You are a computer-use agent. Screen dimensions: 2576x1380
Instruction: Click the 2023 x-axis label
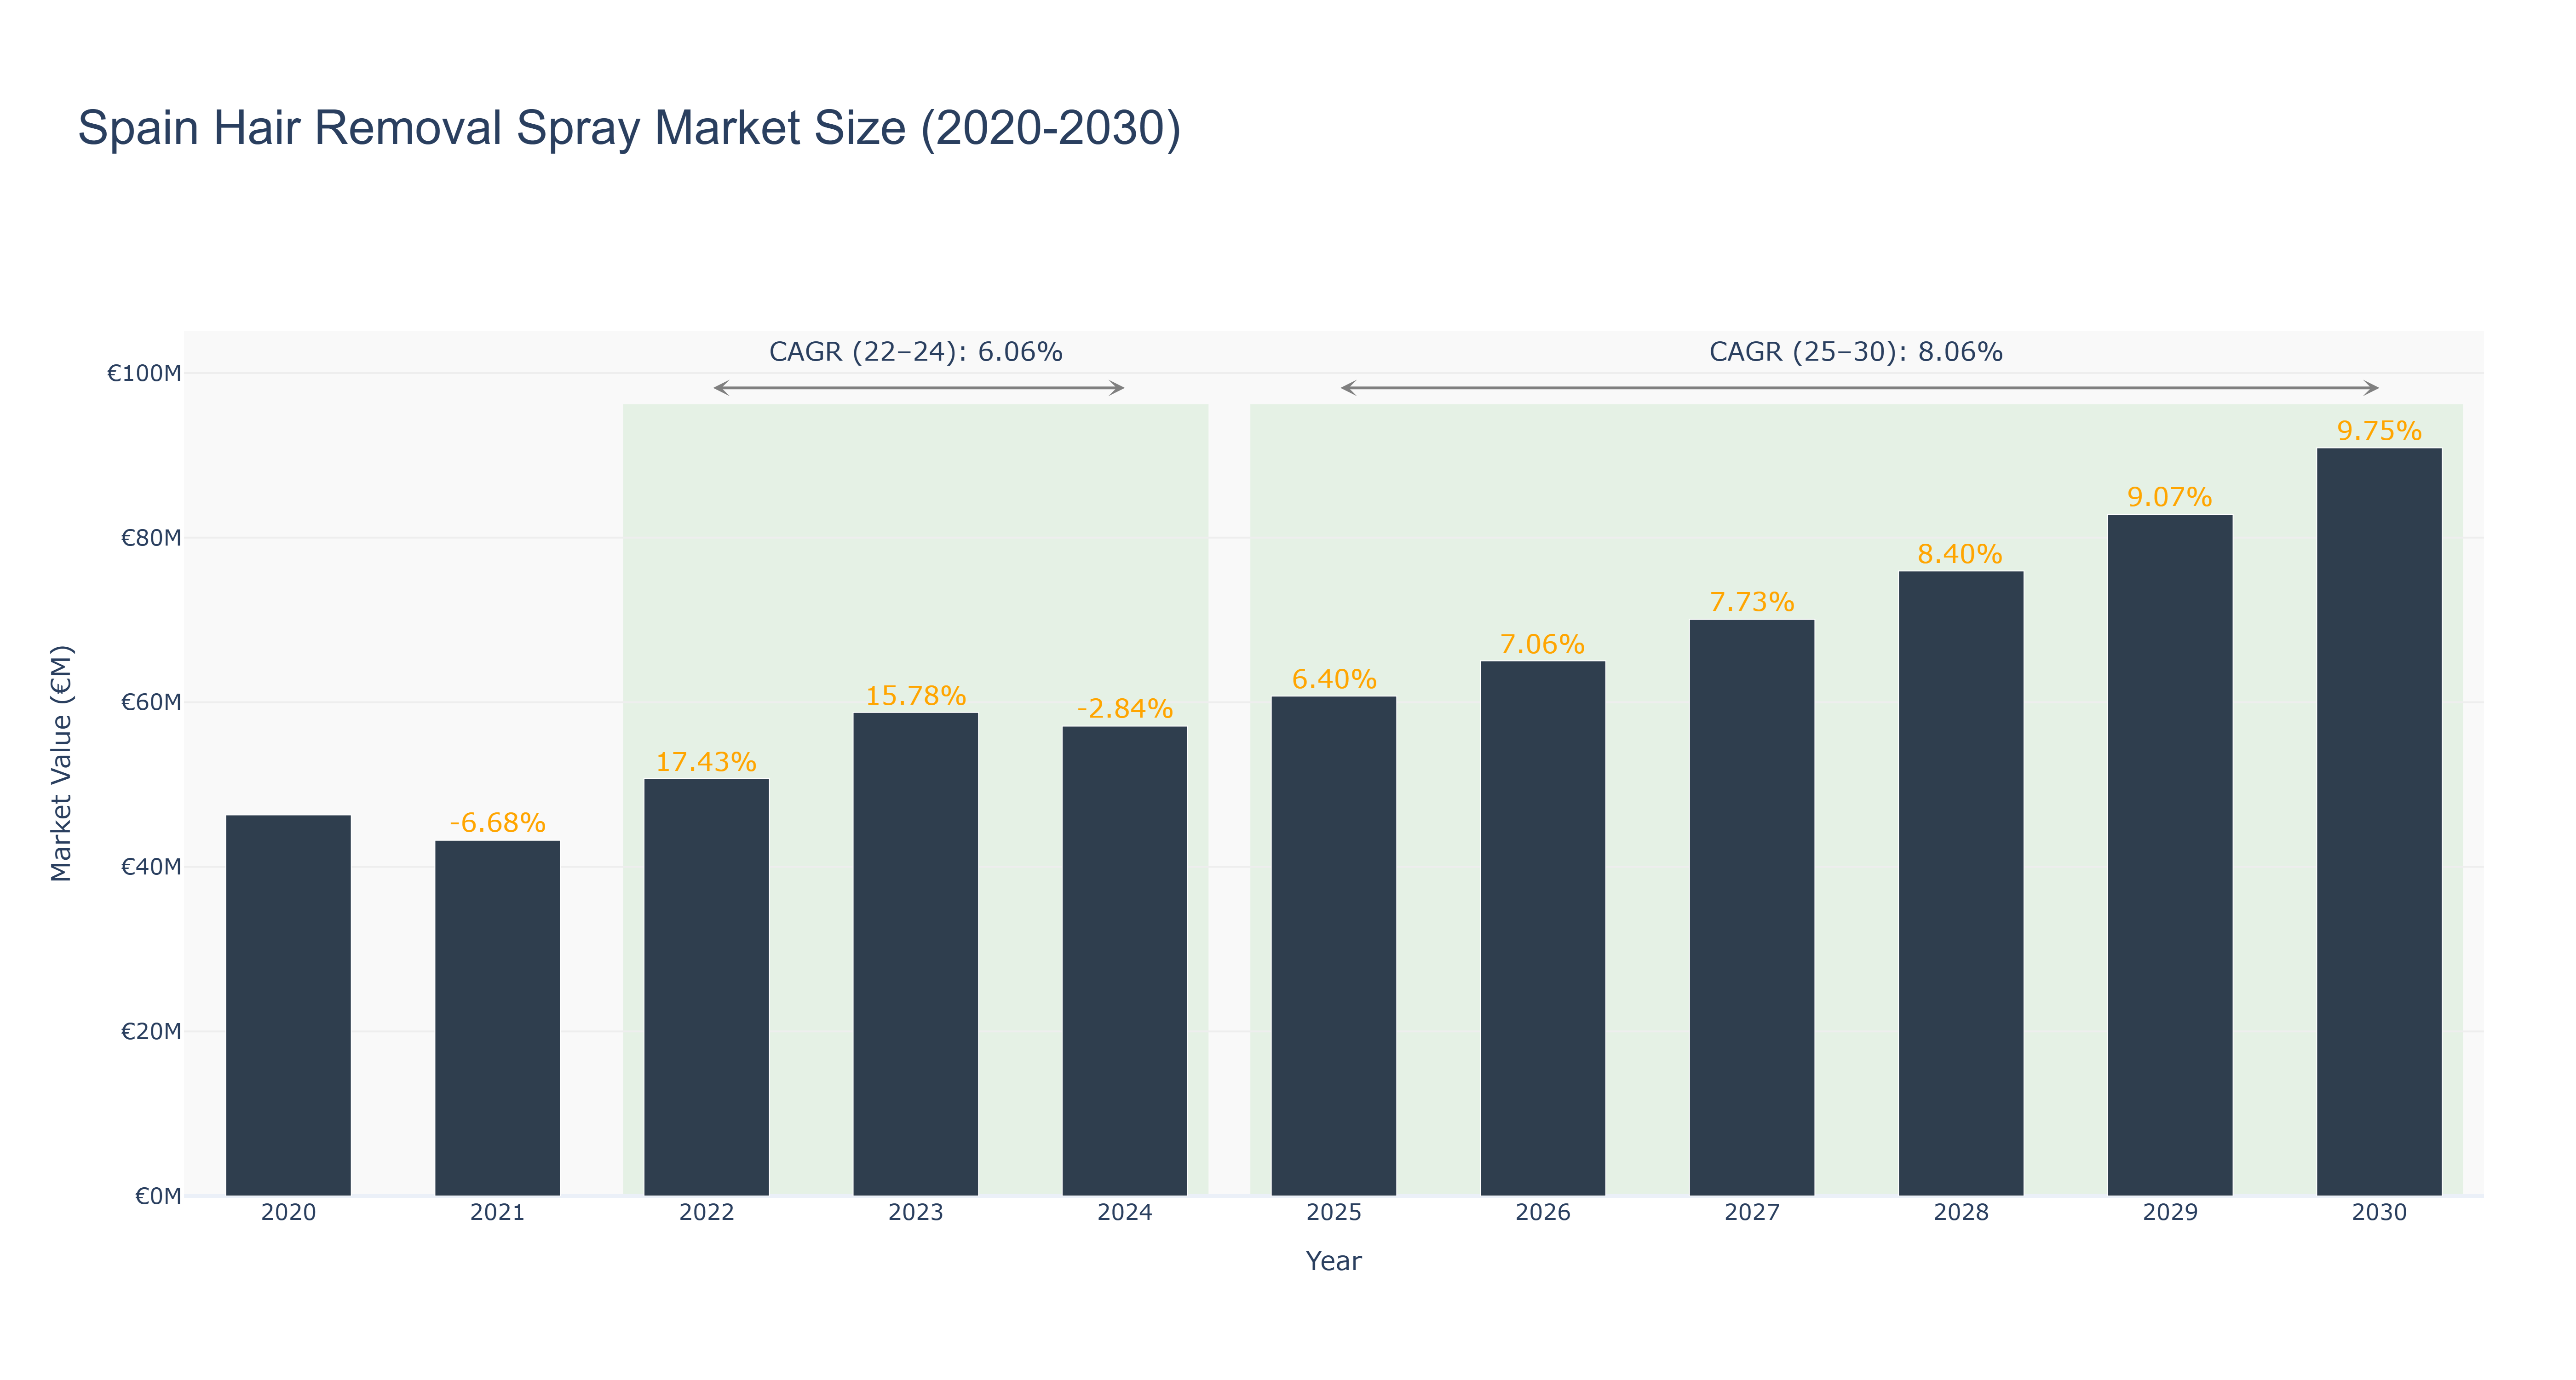[x=915, y=1213]
